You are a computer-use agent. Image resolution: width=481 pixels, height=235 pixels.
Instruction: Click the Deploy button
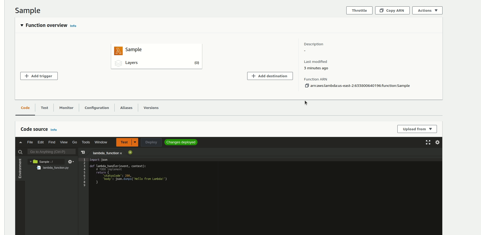tap(151, 142)
